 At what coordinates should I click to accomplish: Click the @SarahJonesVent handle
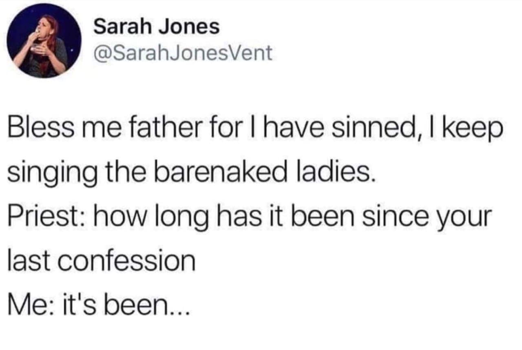[x=183, y=53]
